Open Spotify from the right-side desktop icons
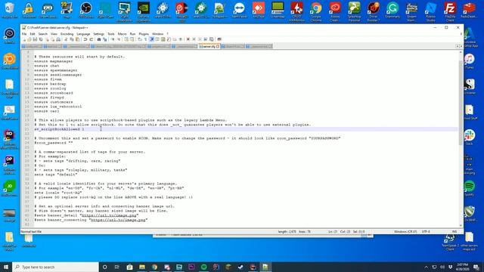 [x=469, y=188]
